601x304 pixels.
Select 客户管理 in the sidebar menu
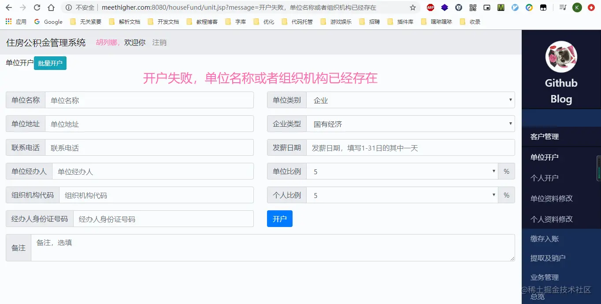(545, 137)
